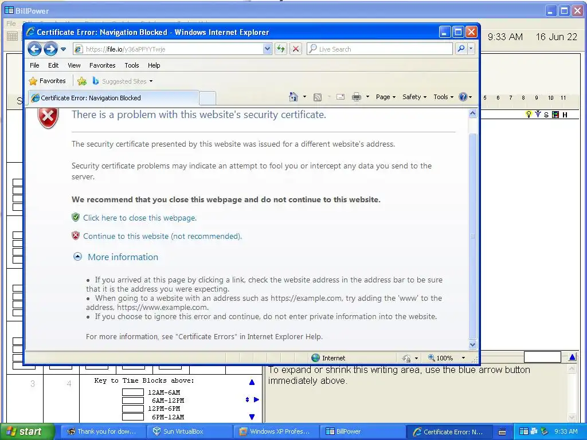The height and width of the screenshot is (440, 587).
Task: Click the Read Mail envelope icon
Action: (x=341, y=97)
